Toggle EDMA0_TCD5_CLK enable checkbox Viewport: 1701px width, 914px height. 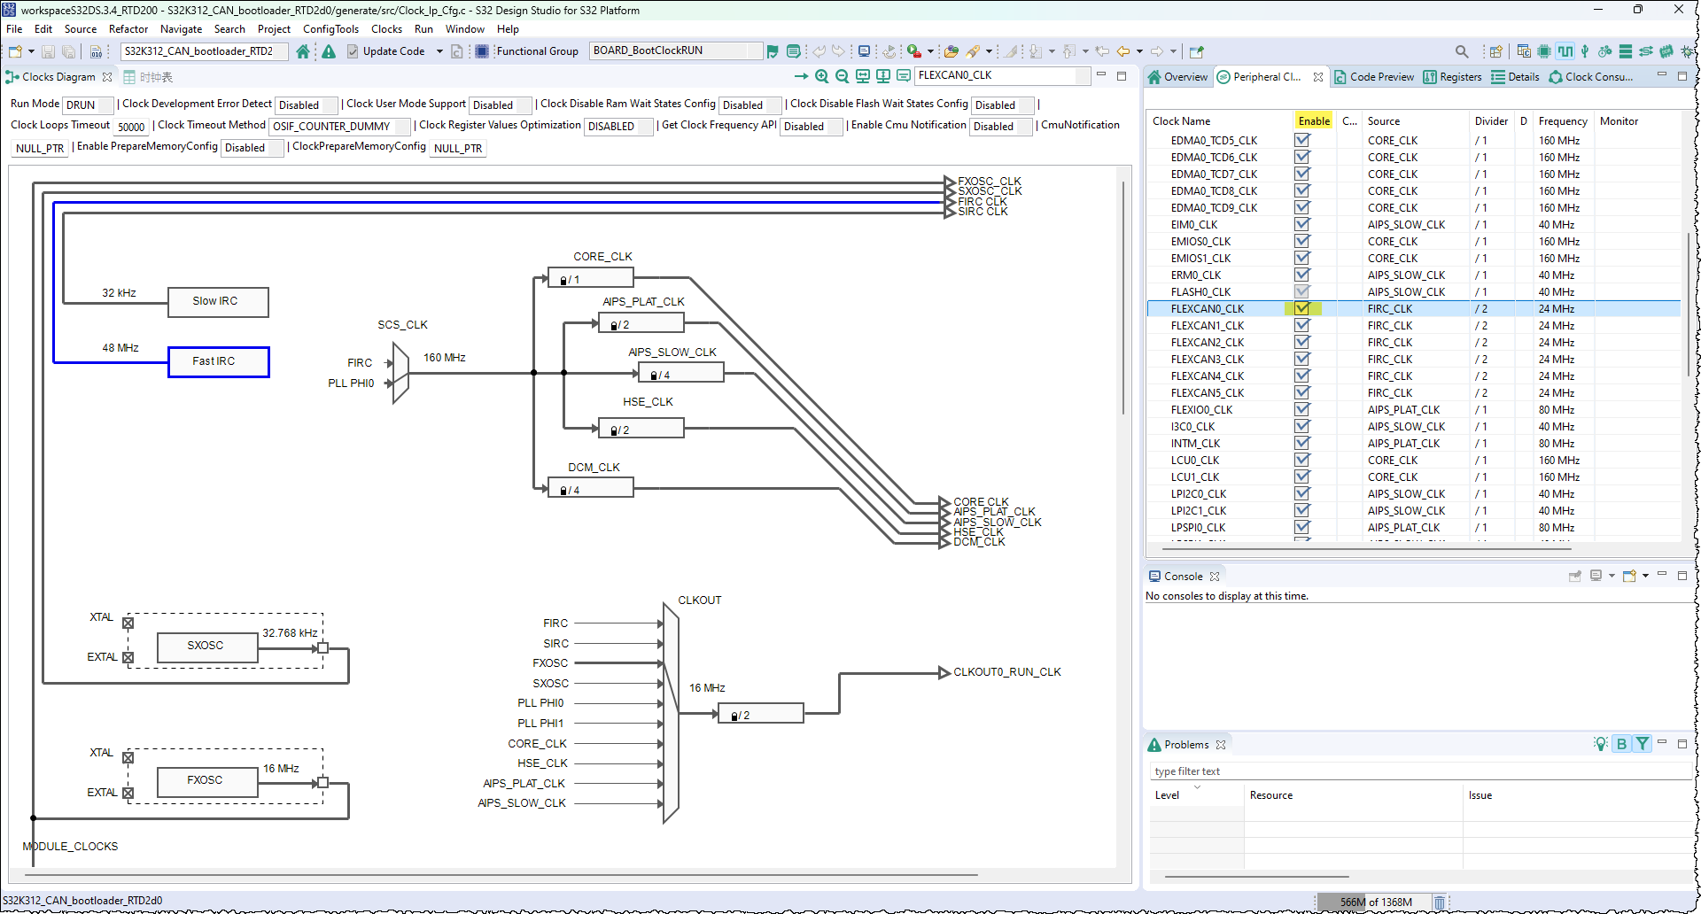click(1302, 140)
